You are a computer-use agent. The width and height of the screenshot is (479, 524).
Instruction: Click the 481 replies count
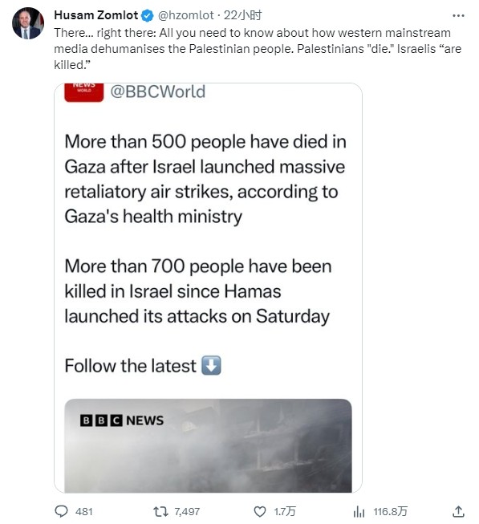[x=83, y=512]
